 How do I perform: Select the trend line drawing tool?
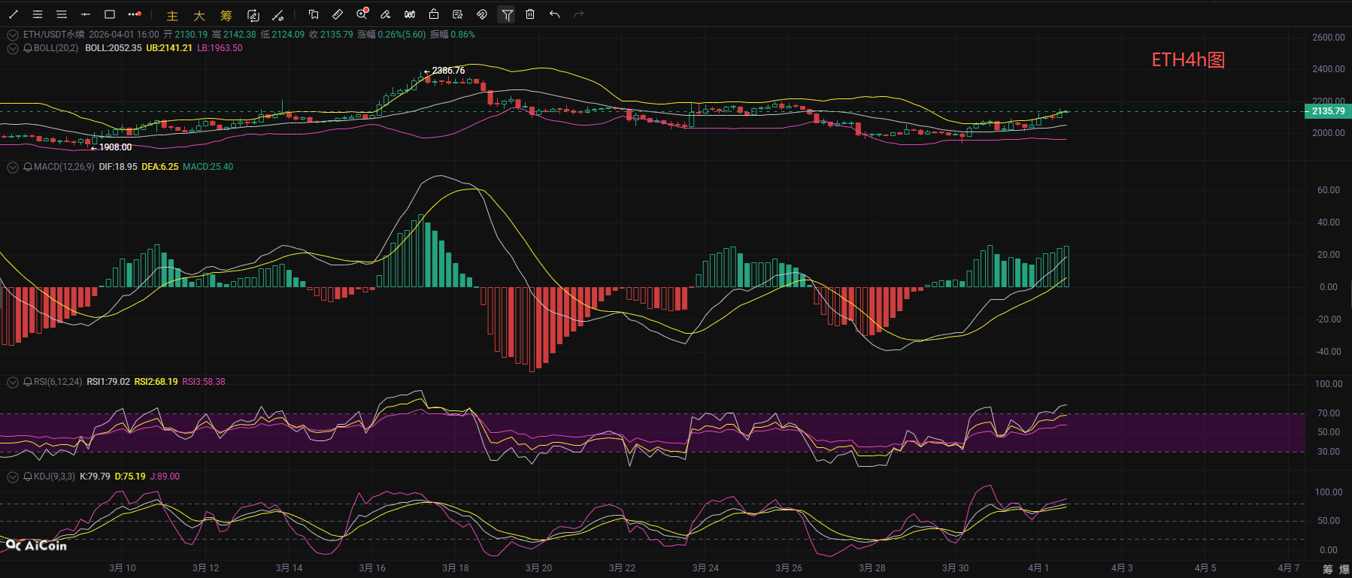click(14, 14)
